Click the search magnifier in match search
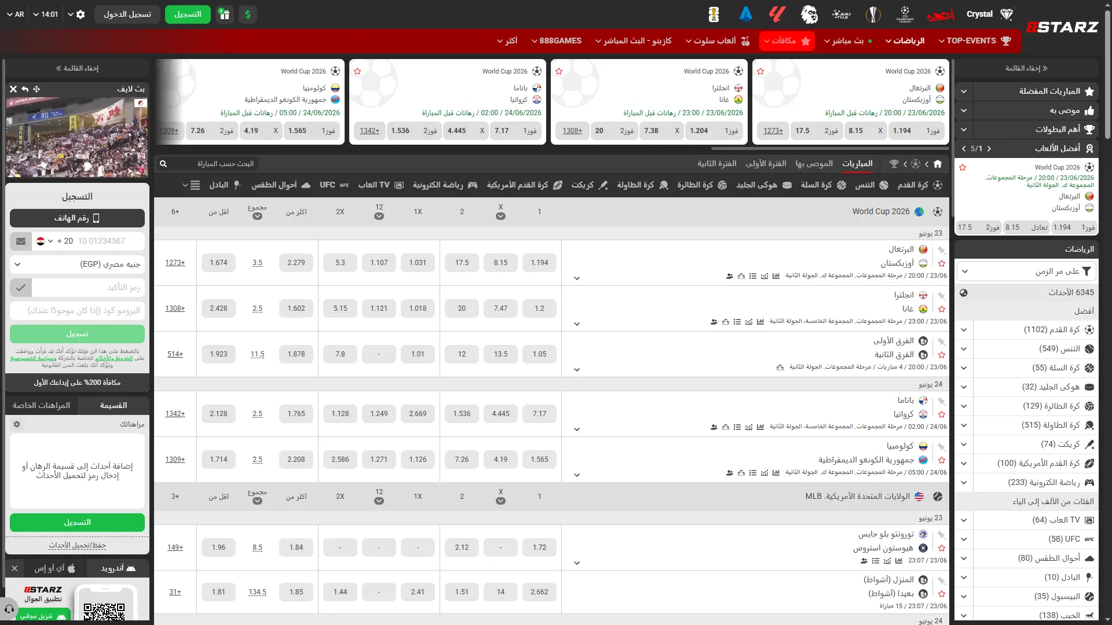This screenshot has height=625, width=1112. coord(163,164)
